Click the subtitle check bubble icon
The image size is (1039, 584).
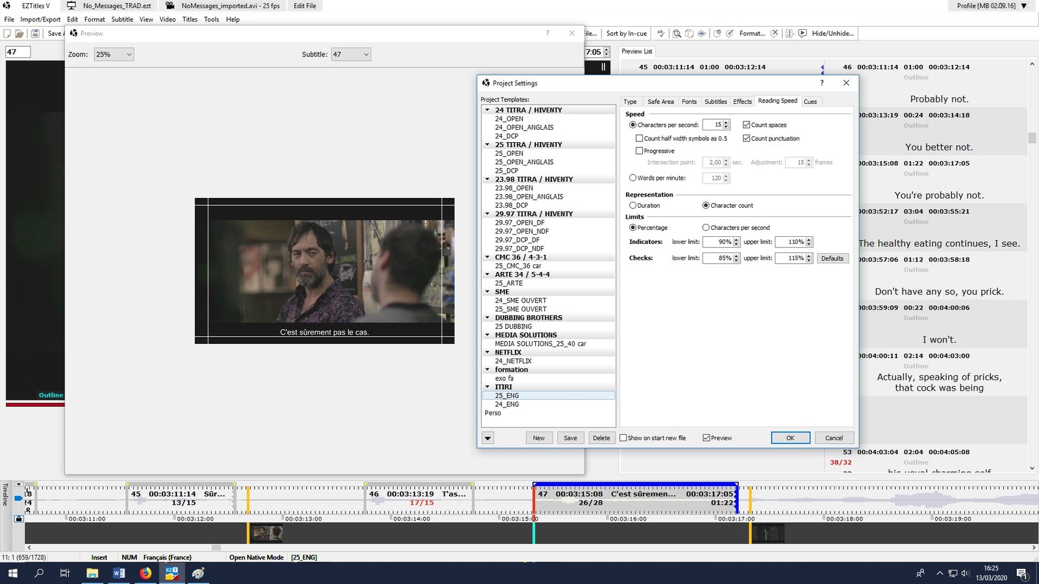click(717, 33)
